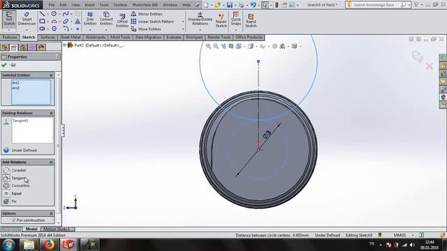Click the Save icon in title bar

(x=230, y=5)
